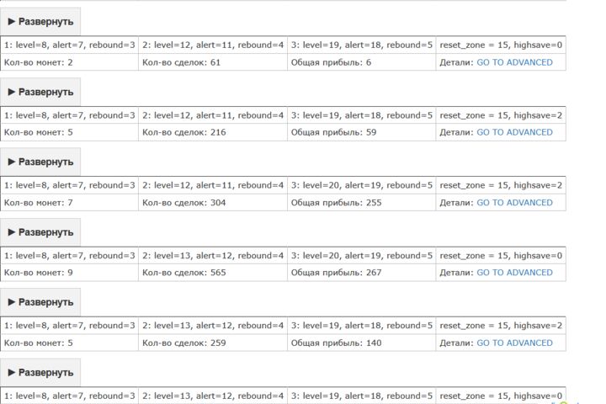Select the '3: level=19' cell in 259-trades table
The height and width of the screenshot is (404, 606).
coord(362,326)
